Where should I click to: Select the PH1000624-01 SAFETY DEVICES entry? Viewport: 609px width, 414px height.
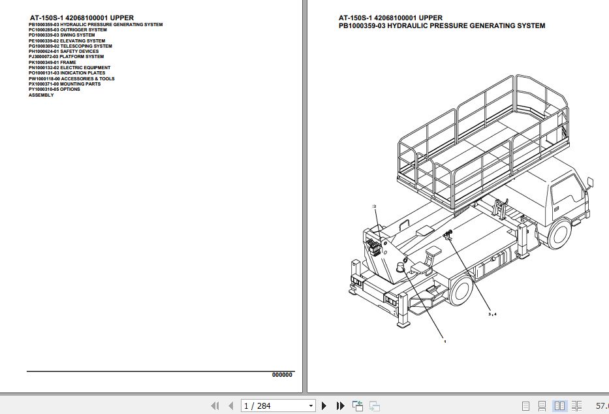63,51
